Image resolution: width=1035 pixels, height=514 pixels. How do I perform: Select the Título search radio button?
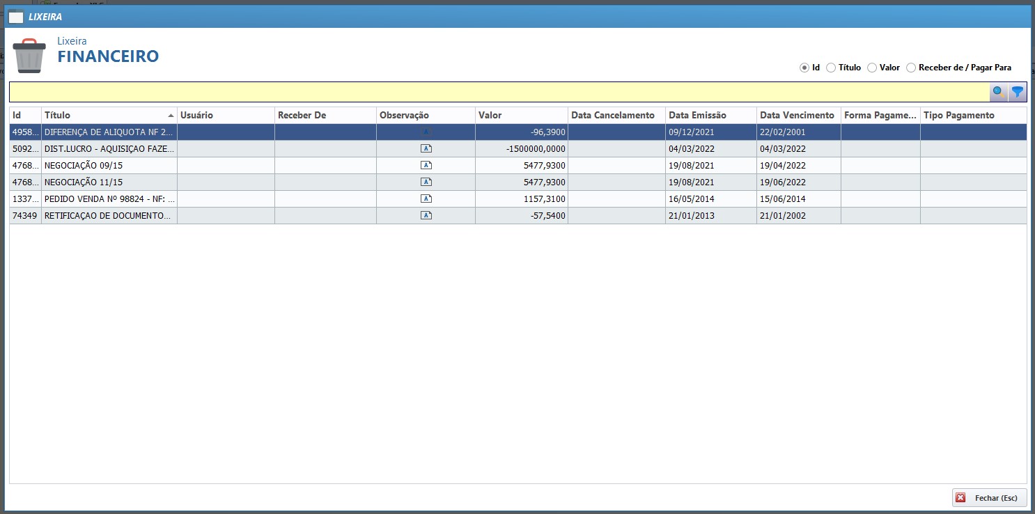pyautogui.click(x=831, y=68)
